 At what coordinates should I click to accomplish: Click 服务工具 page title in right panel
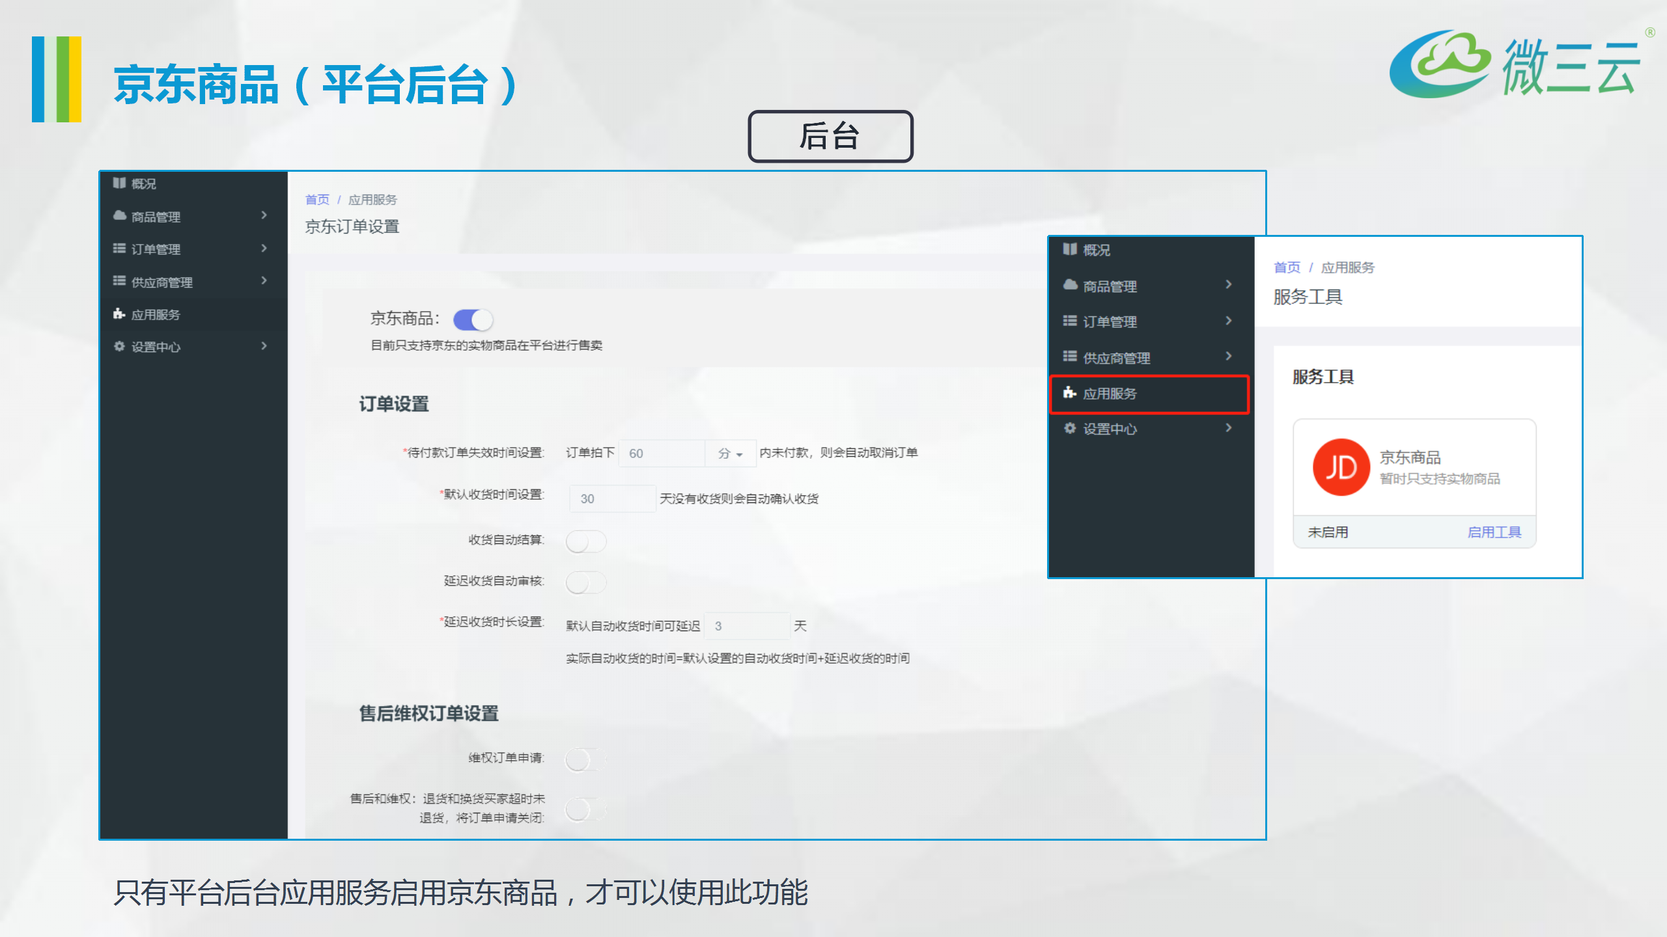[1308, 297]
